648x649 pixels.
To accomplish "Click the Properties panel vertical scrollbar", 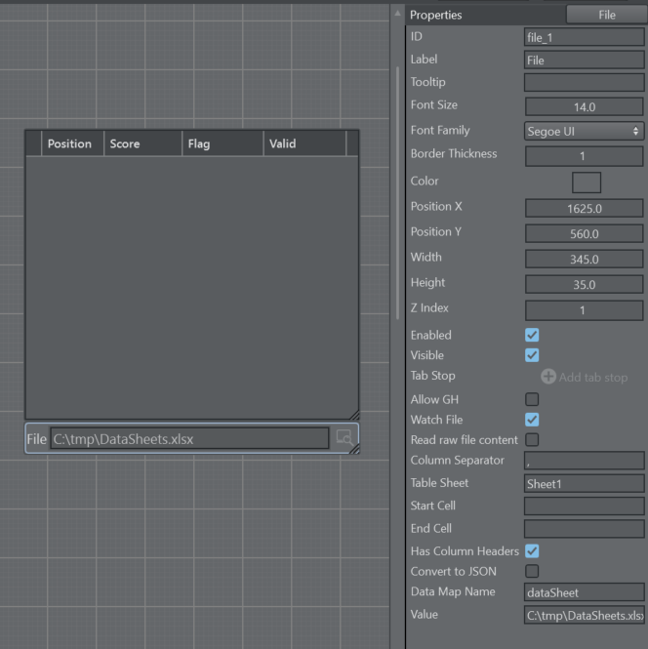I will (397, 195).
